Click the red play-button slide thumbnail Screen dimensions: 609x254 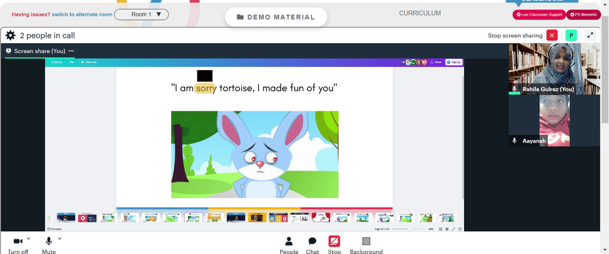click(x=87, y=218)
